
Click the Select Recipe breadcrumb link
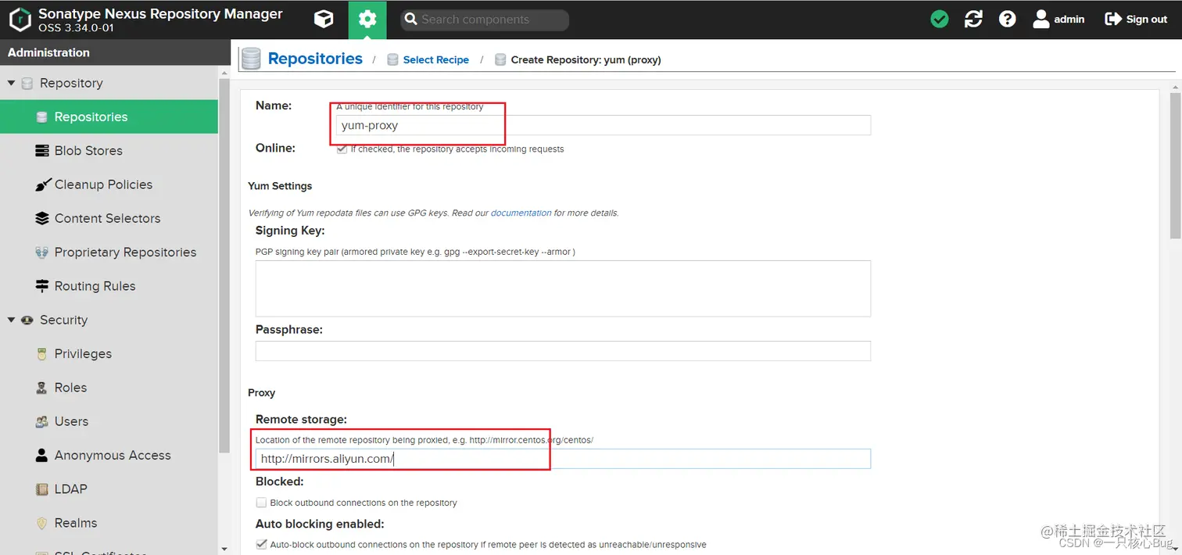436,59
